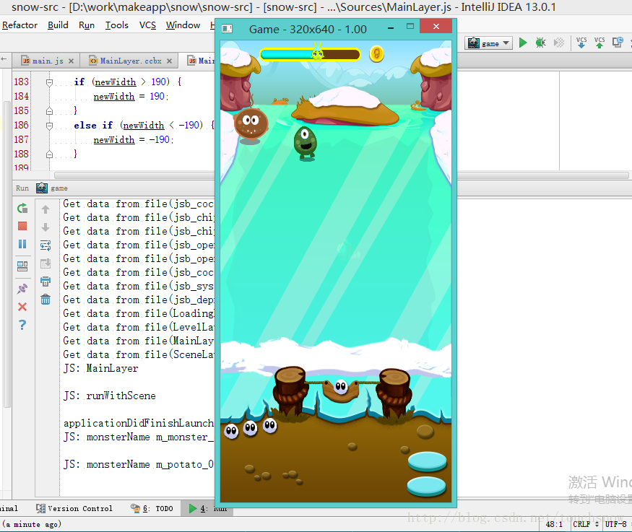Click line number 184 in the gutter

coord(22,96)
